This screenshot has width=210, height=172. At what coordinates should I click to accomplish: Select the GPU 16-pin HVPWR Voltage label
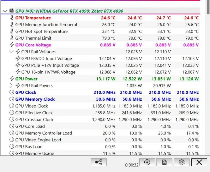[48, 72]
